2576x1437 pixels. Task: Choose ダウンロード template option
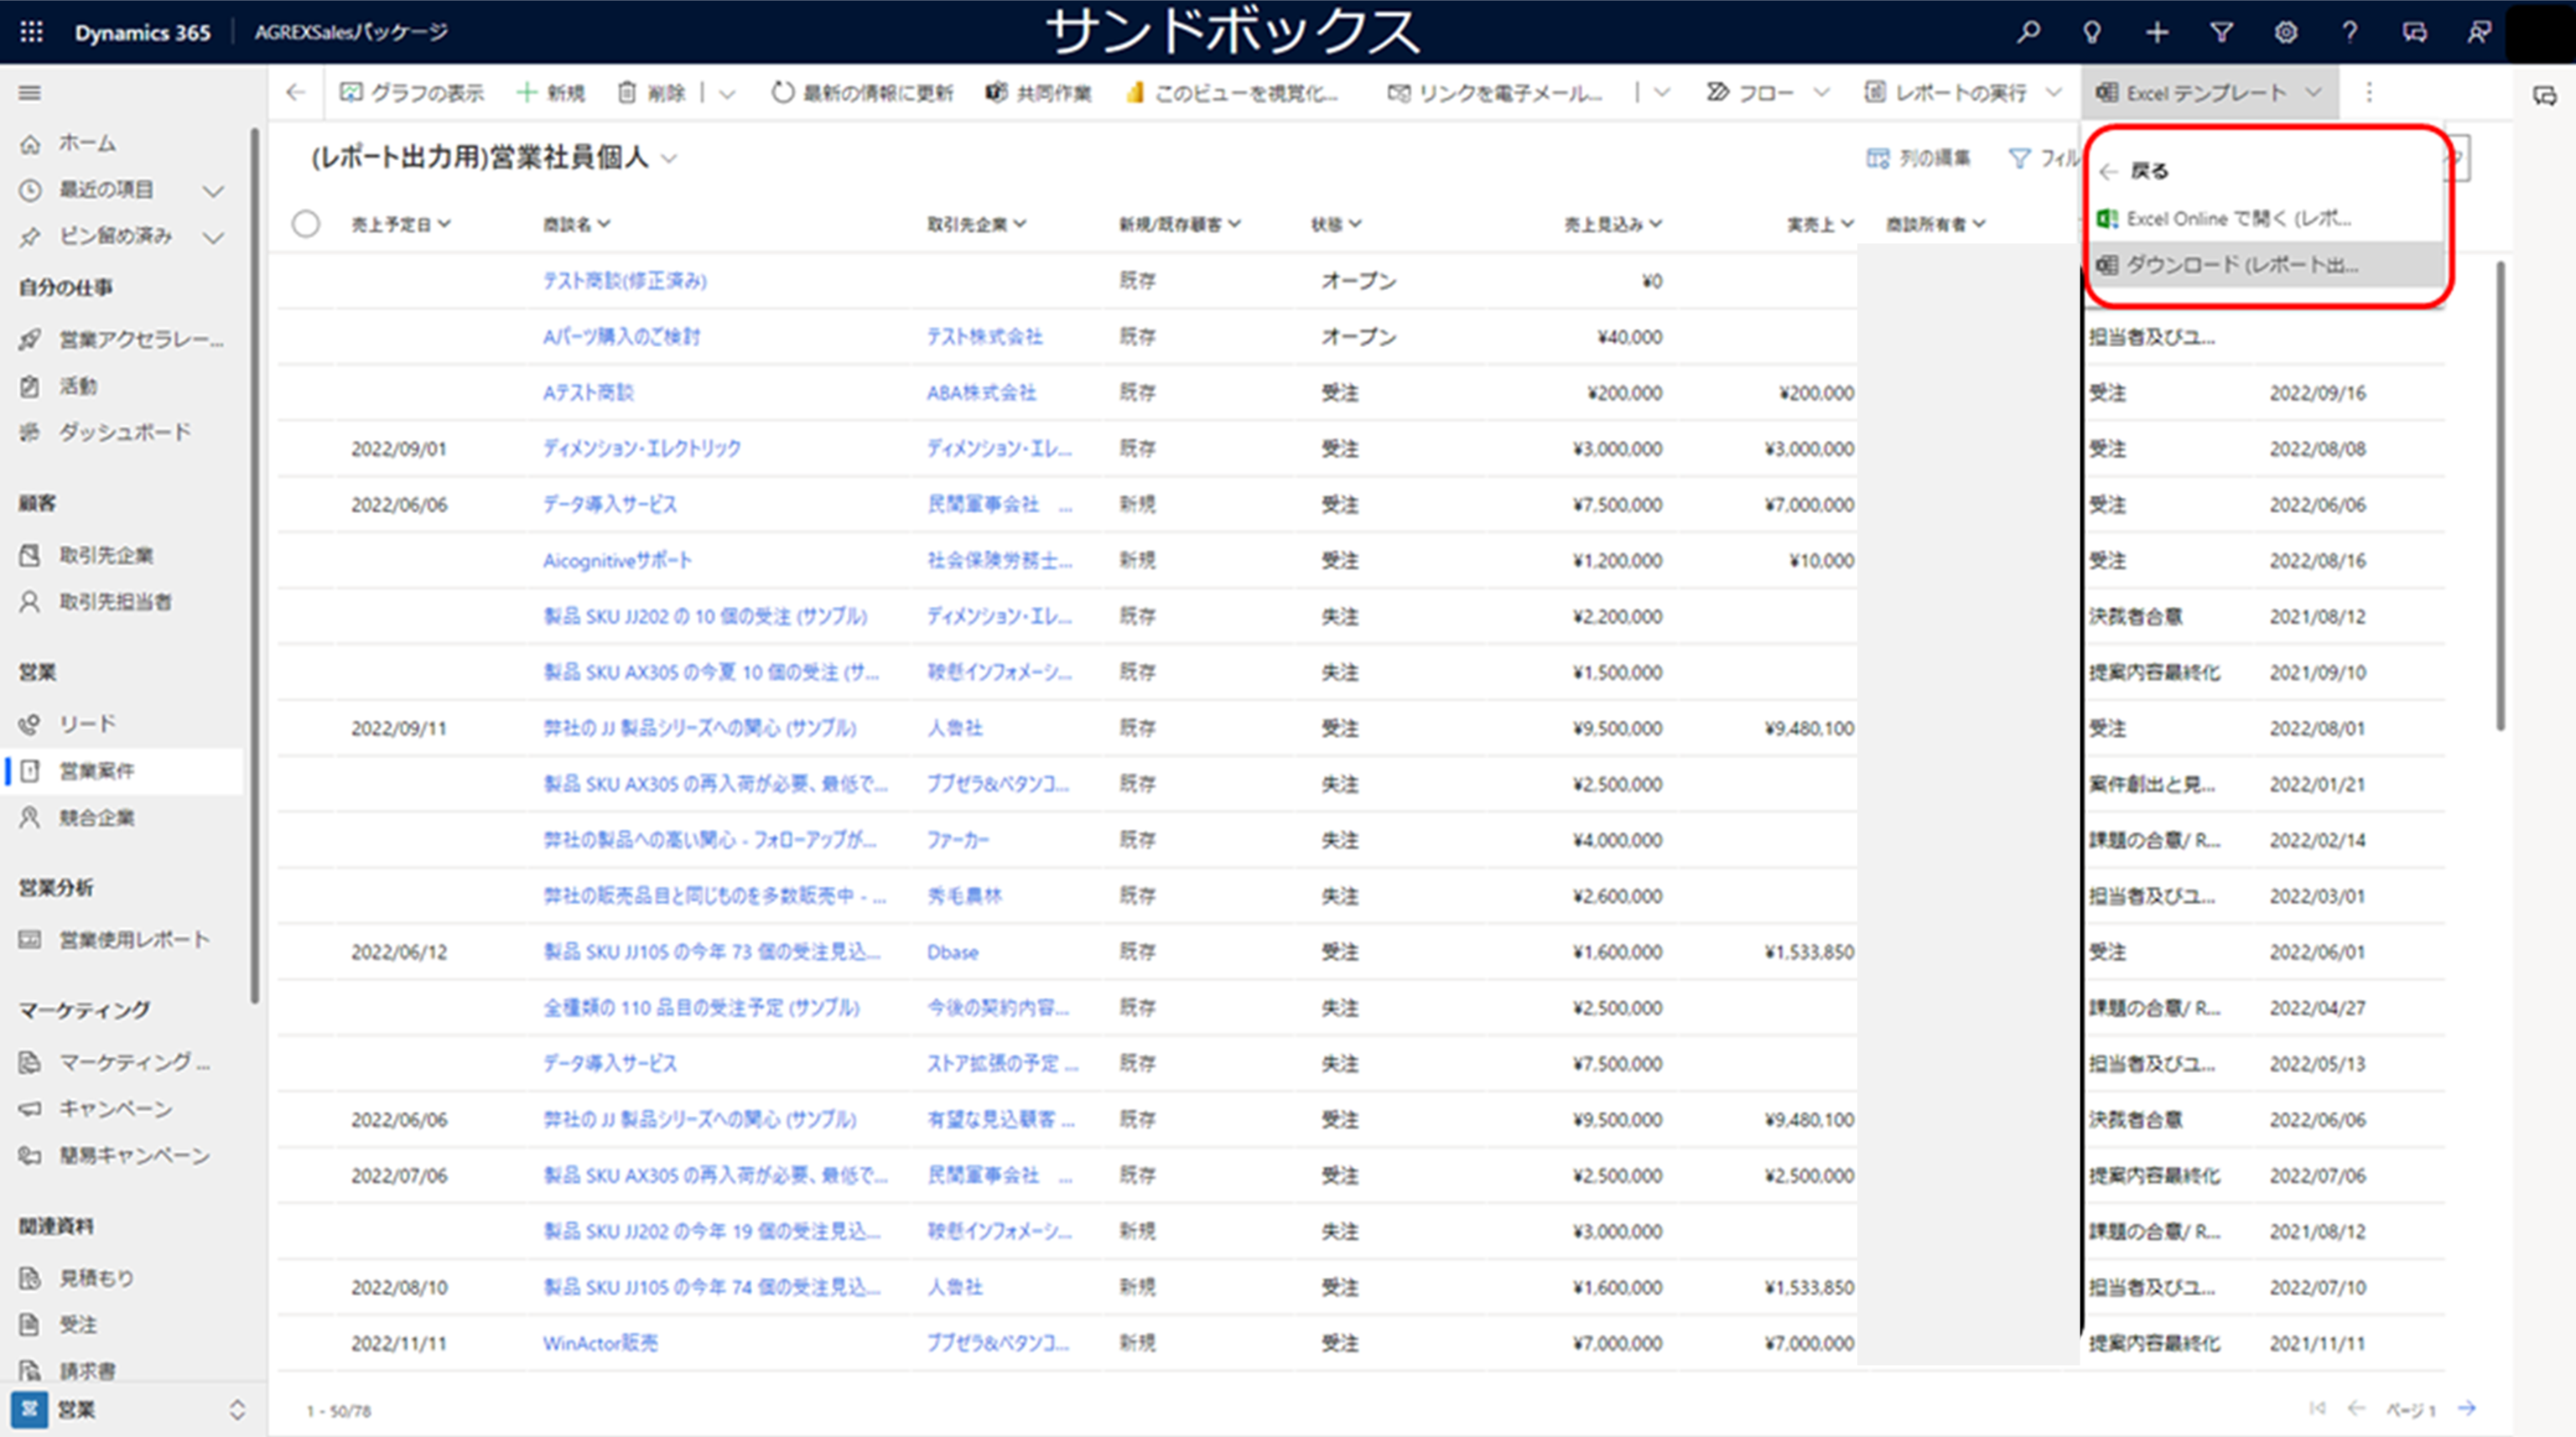(2266, 265)
